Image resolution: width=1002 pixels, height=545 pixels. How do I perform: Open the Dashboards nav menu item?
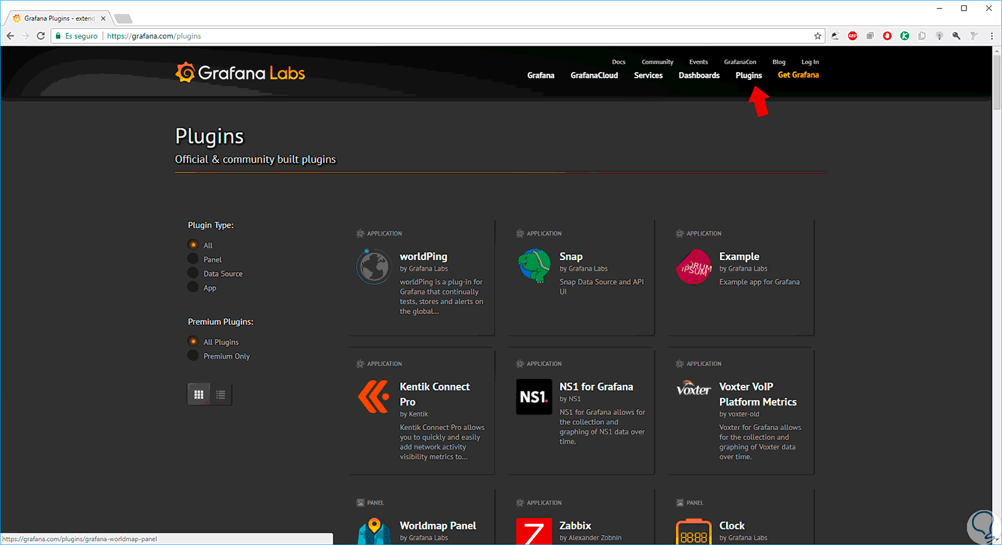[699, 75]
